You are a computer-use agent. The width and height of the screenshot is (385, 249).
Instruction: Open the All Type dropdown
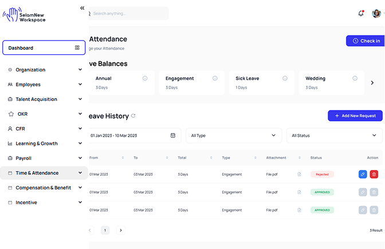pos(234,136)
